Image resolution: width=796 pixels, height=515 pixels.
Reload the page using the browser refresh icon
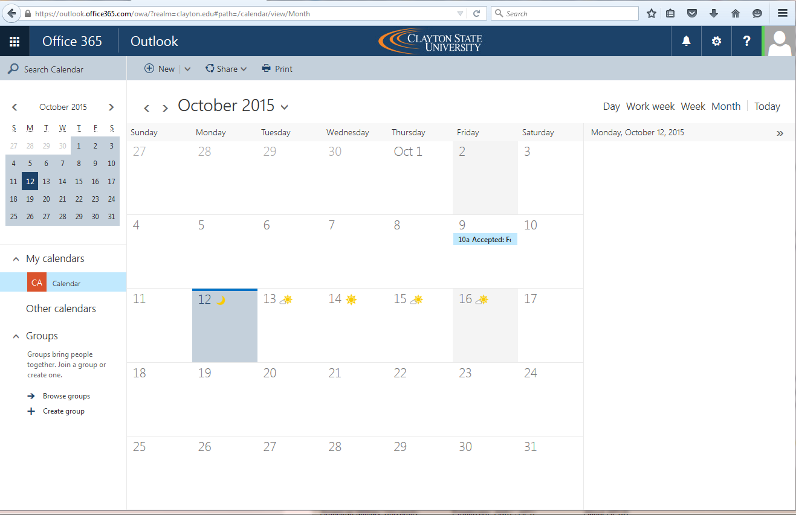point(476,13)
